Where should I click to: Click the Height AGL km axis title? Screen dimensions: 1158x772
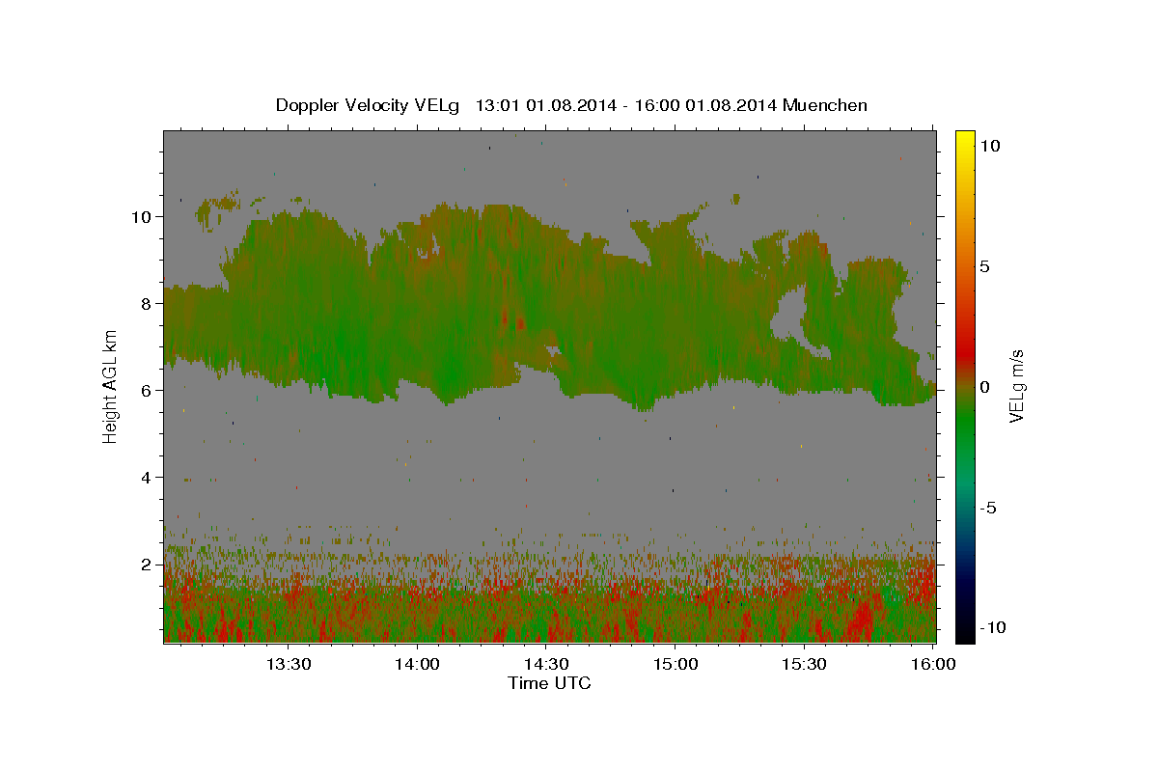pos(111,386)
